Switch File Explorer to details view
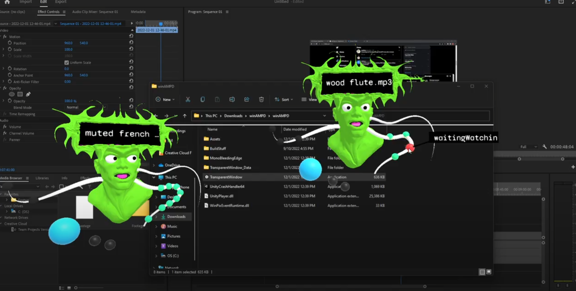 (482, 272)
